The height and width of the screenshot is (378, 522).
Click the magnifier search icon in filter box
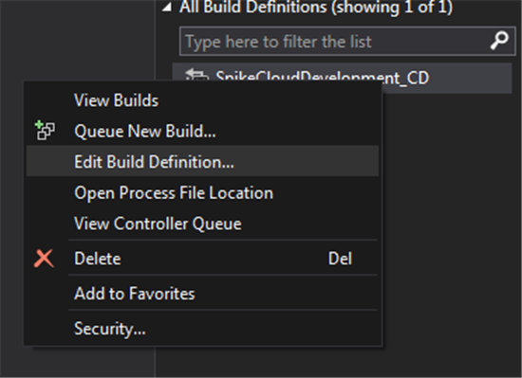point(499,41)
